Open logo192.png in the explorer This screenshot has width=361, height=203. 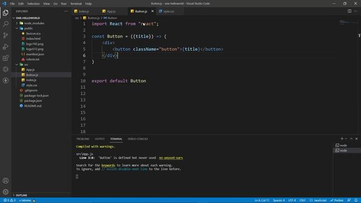pos(34,44)
